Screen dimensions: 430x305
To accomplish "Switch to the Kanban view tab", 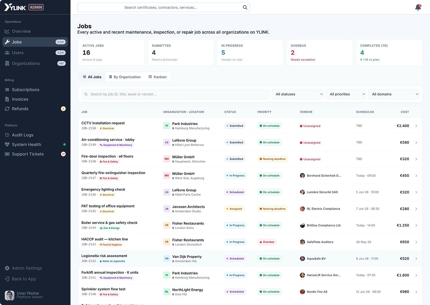I will (x=158, y=77).
